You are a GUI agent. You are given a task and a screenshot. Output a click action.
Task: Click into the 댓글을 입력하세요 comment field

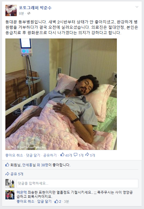(x=78, y=184)
